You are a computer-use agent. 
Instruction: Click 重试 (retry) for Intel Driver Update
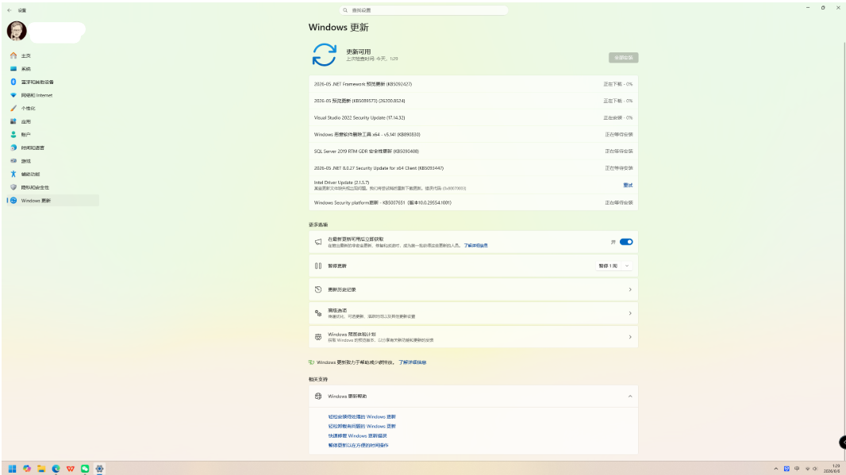point(628,186)
